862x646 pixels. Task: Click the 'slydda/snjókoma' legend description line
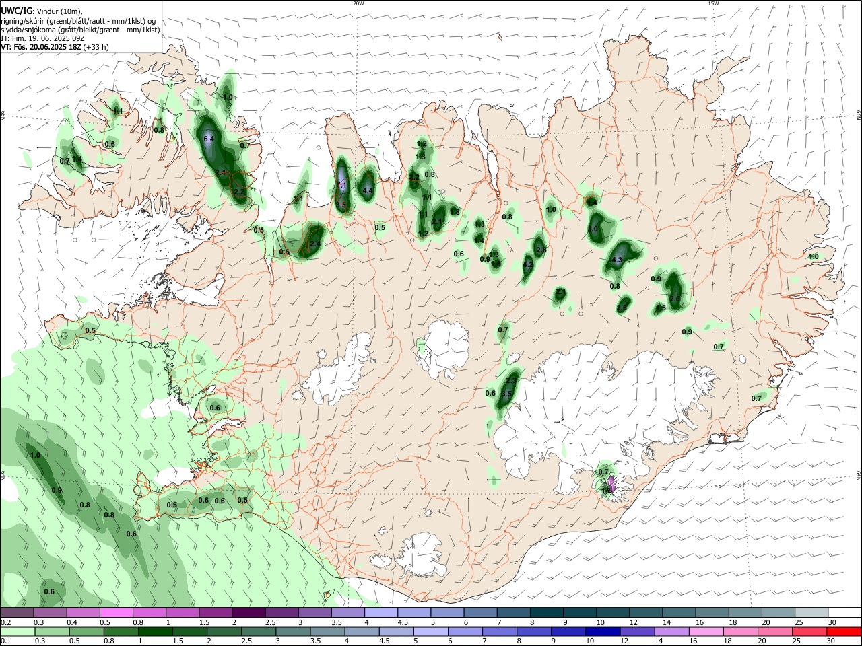(x=80, y=30)
